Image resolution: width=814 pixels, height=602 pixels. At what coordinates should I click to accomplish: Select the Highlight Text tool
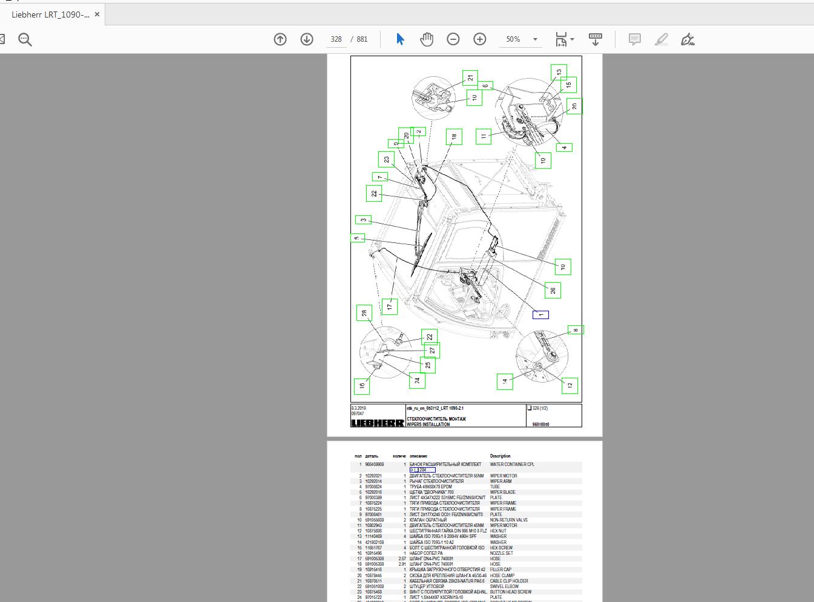pyautogui.click(x=661, y=39)
